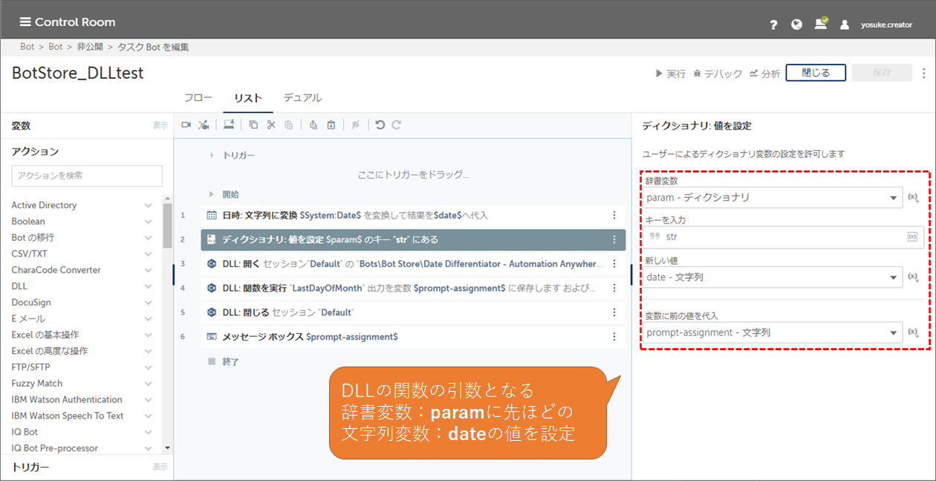The width and height of the screenshot is (936, 481).
Task: Click the user profile icon
Action: pyautogui.click(x=845, y=24)
